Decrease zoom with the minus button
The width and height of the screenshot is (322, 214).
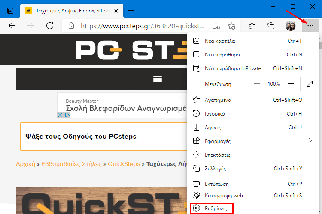tap(256, 84)
